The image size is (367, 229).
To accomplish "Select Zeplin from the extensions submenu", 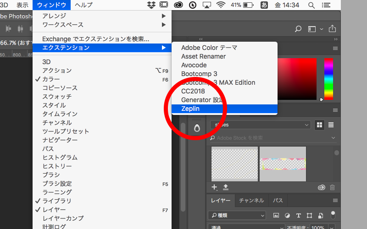I will point(224,109).
